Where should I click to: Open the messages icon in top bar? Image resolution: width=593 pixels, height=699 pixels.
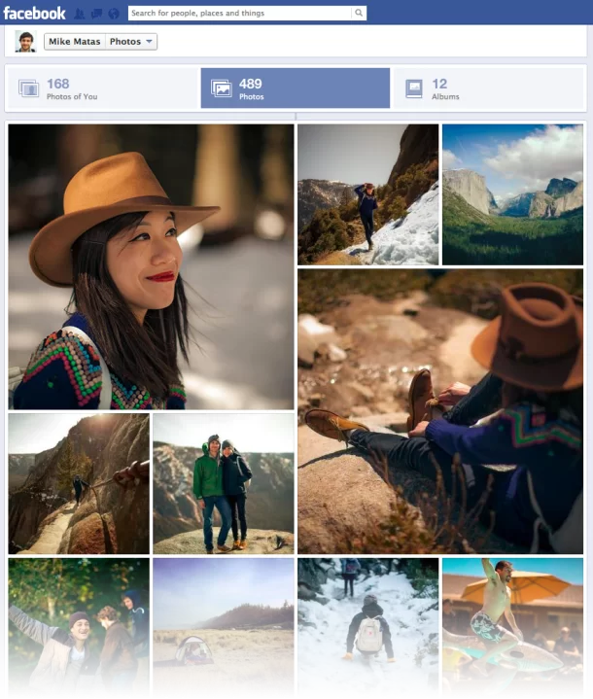coord(96,14)
